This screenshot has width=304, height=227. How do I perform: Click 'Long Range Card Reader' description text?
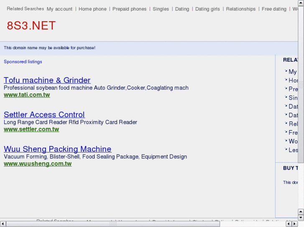tap(70, 122)
